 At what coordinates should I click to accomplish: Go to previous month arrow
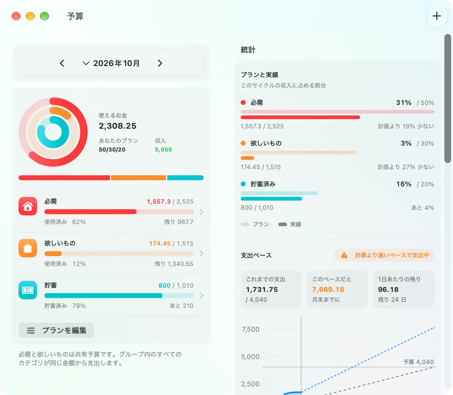[x=62, y=63]
